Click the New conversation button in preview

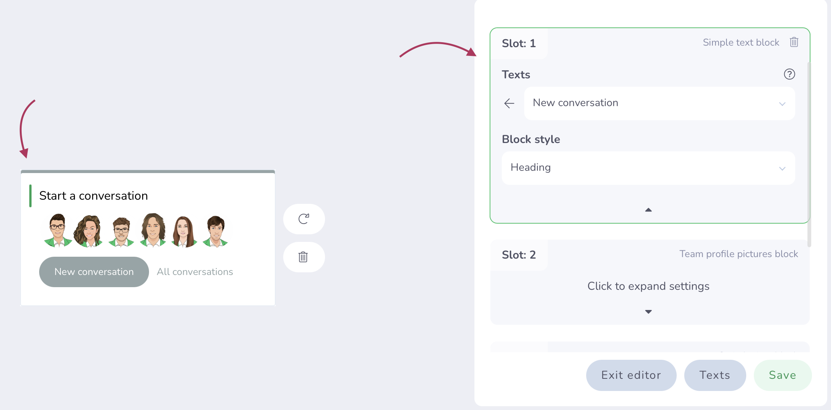(94, 272)
